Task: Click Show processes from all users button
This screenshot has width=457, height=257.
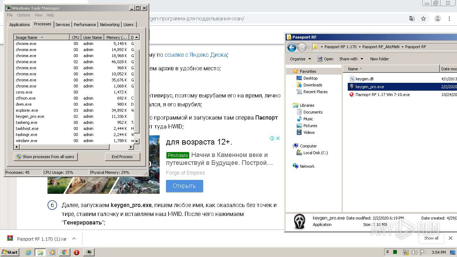Action: click(x=45, y=157)
